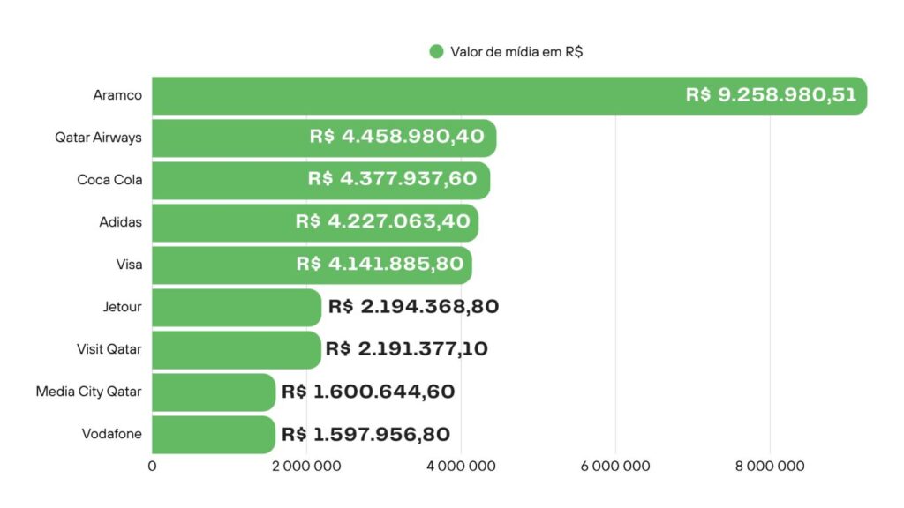Viewport: 904px width, 508px height.
Task: Click the green legend dot
Action: [436, 52]
